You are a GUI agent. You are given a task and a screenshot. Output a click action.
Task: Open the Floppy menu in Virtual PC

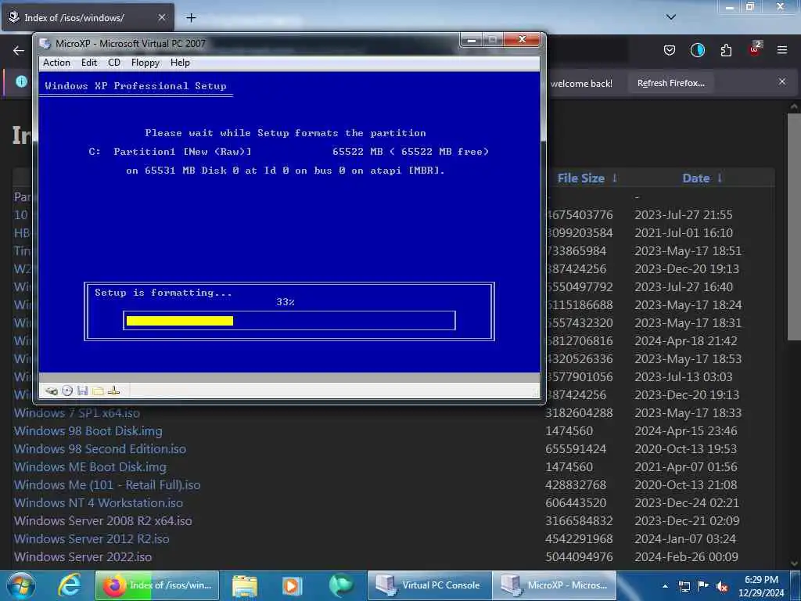[x=145, y=63]
